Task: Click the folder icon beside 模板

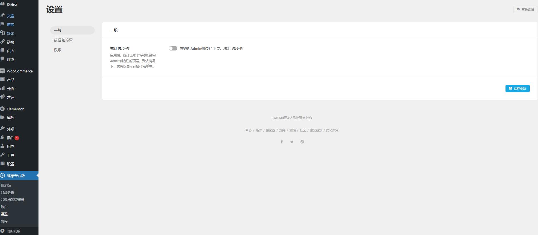Action: (2, 117)
